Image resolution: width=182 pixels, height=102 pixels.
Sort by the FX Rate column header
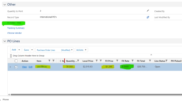click(125, 61)
